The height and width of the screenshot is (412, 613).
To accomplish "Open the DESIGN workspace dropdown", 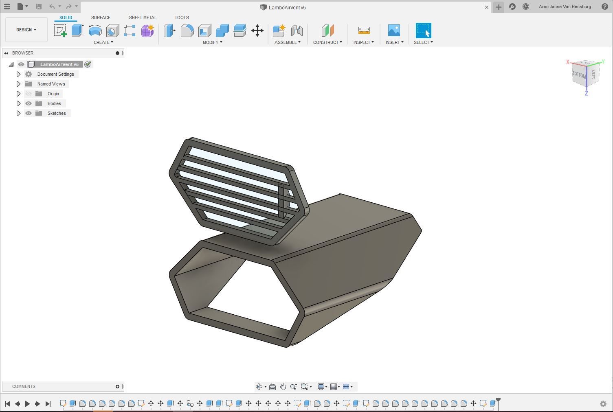I will [x=26, y=30].
